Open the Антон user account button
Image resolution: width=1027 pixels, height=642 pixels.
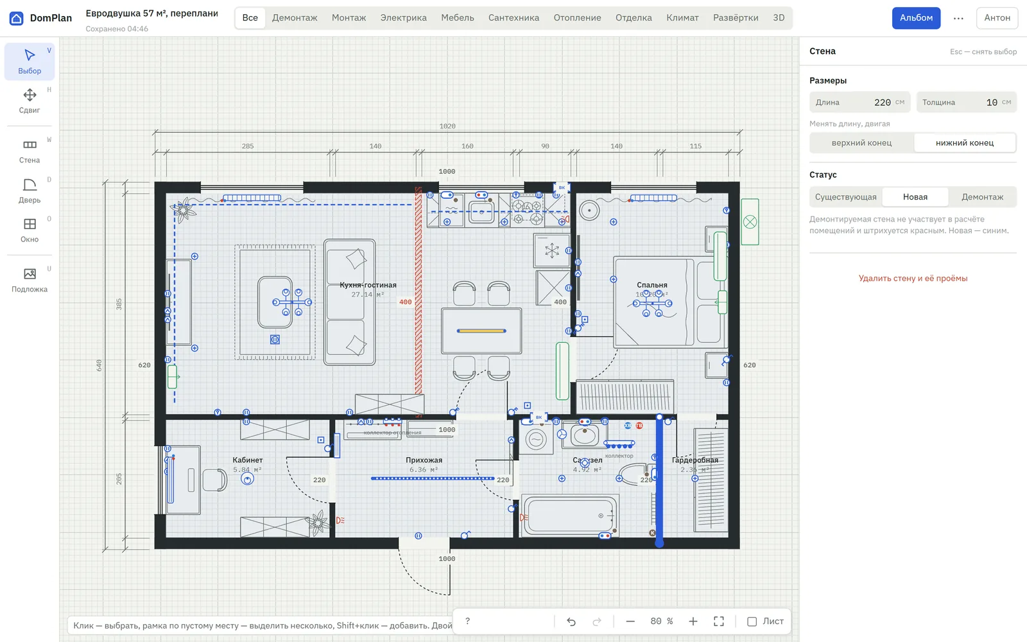click(997, 18)
